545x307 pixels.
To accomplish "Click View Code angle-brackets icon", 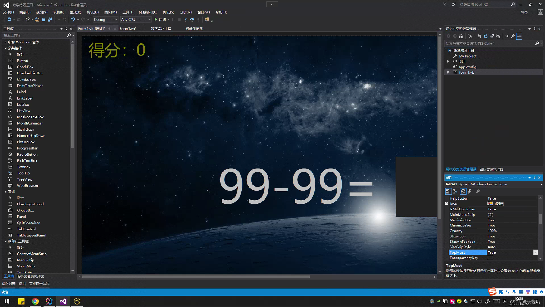I will coord(507,36).
